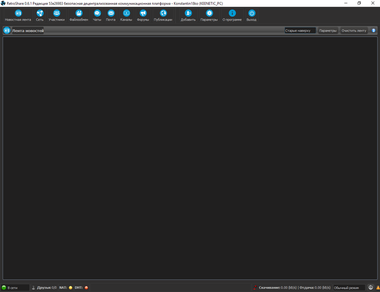Expand the Старые наверху sort dropdown

tap(300, 30)
